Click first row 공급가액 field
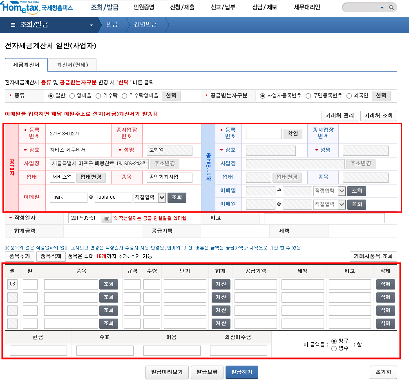The image size is (409, 384). [256, 285]
